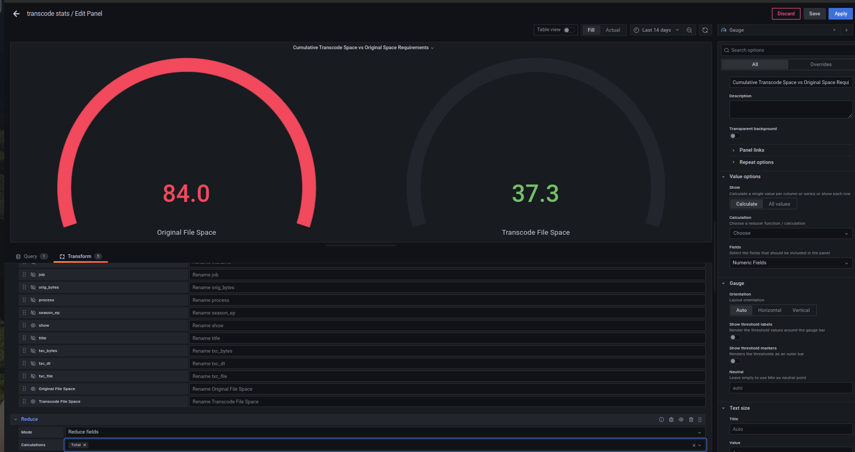Click the Save button
The height and width of the screenshot is (452, 855).
pyautogui.click(x=814, y=14)
